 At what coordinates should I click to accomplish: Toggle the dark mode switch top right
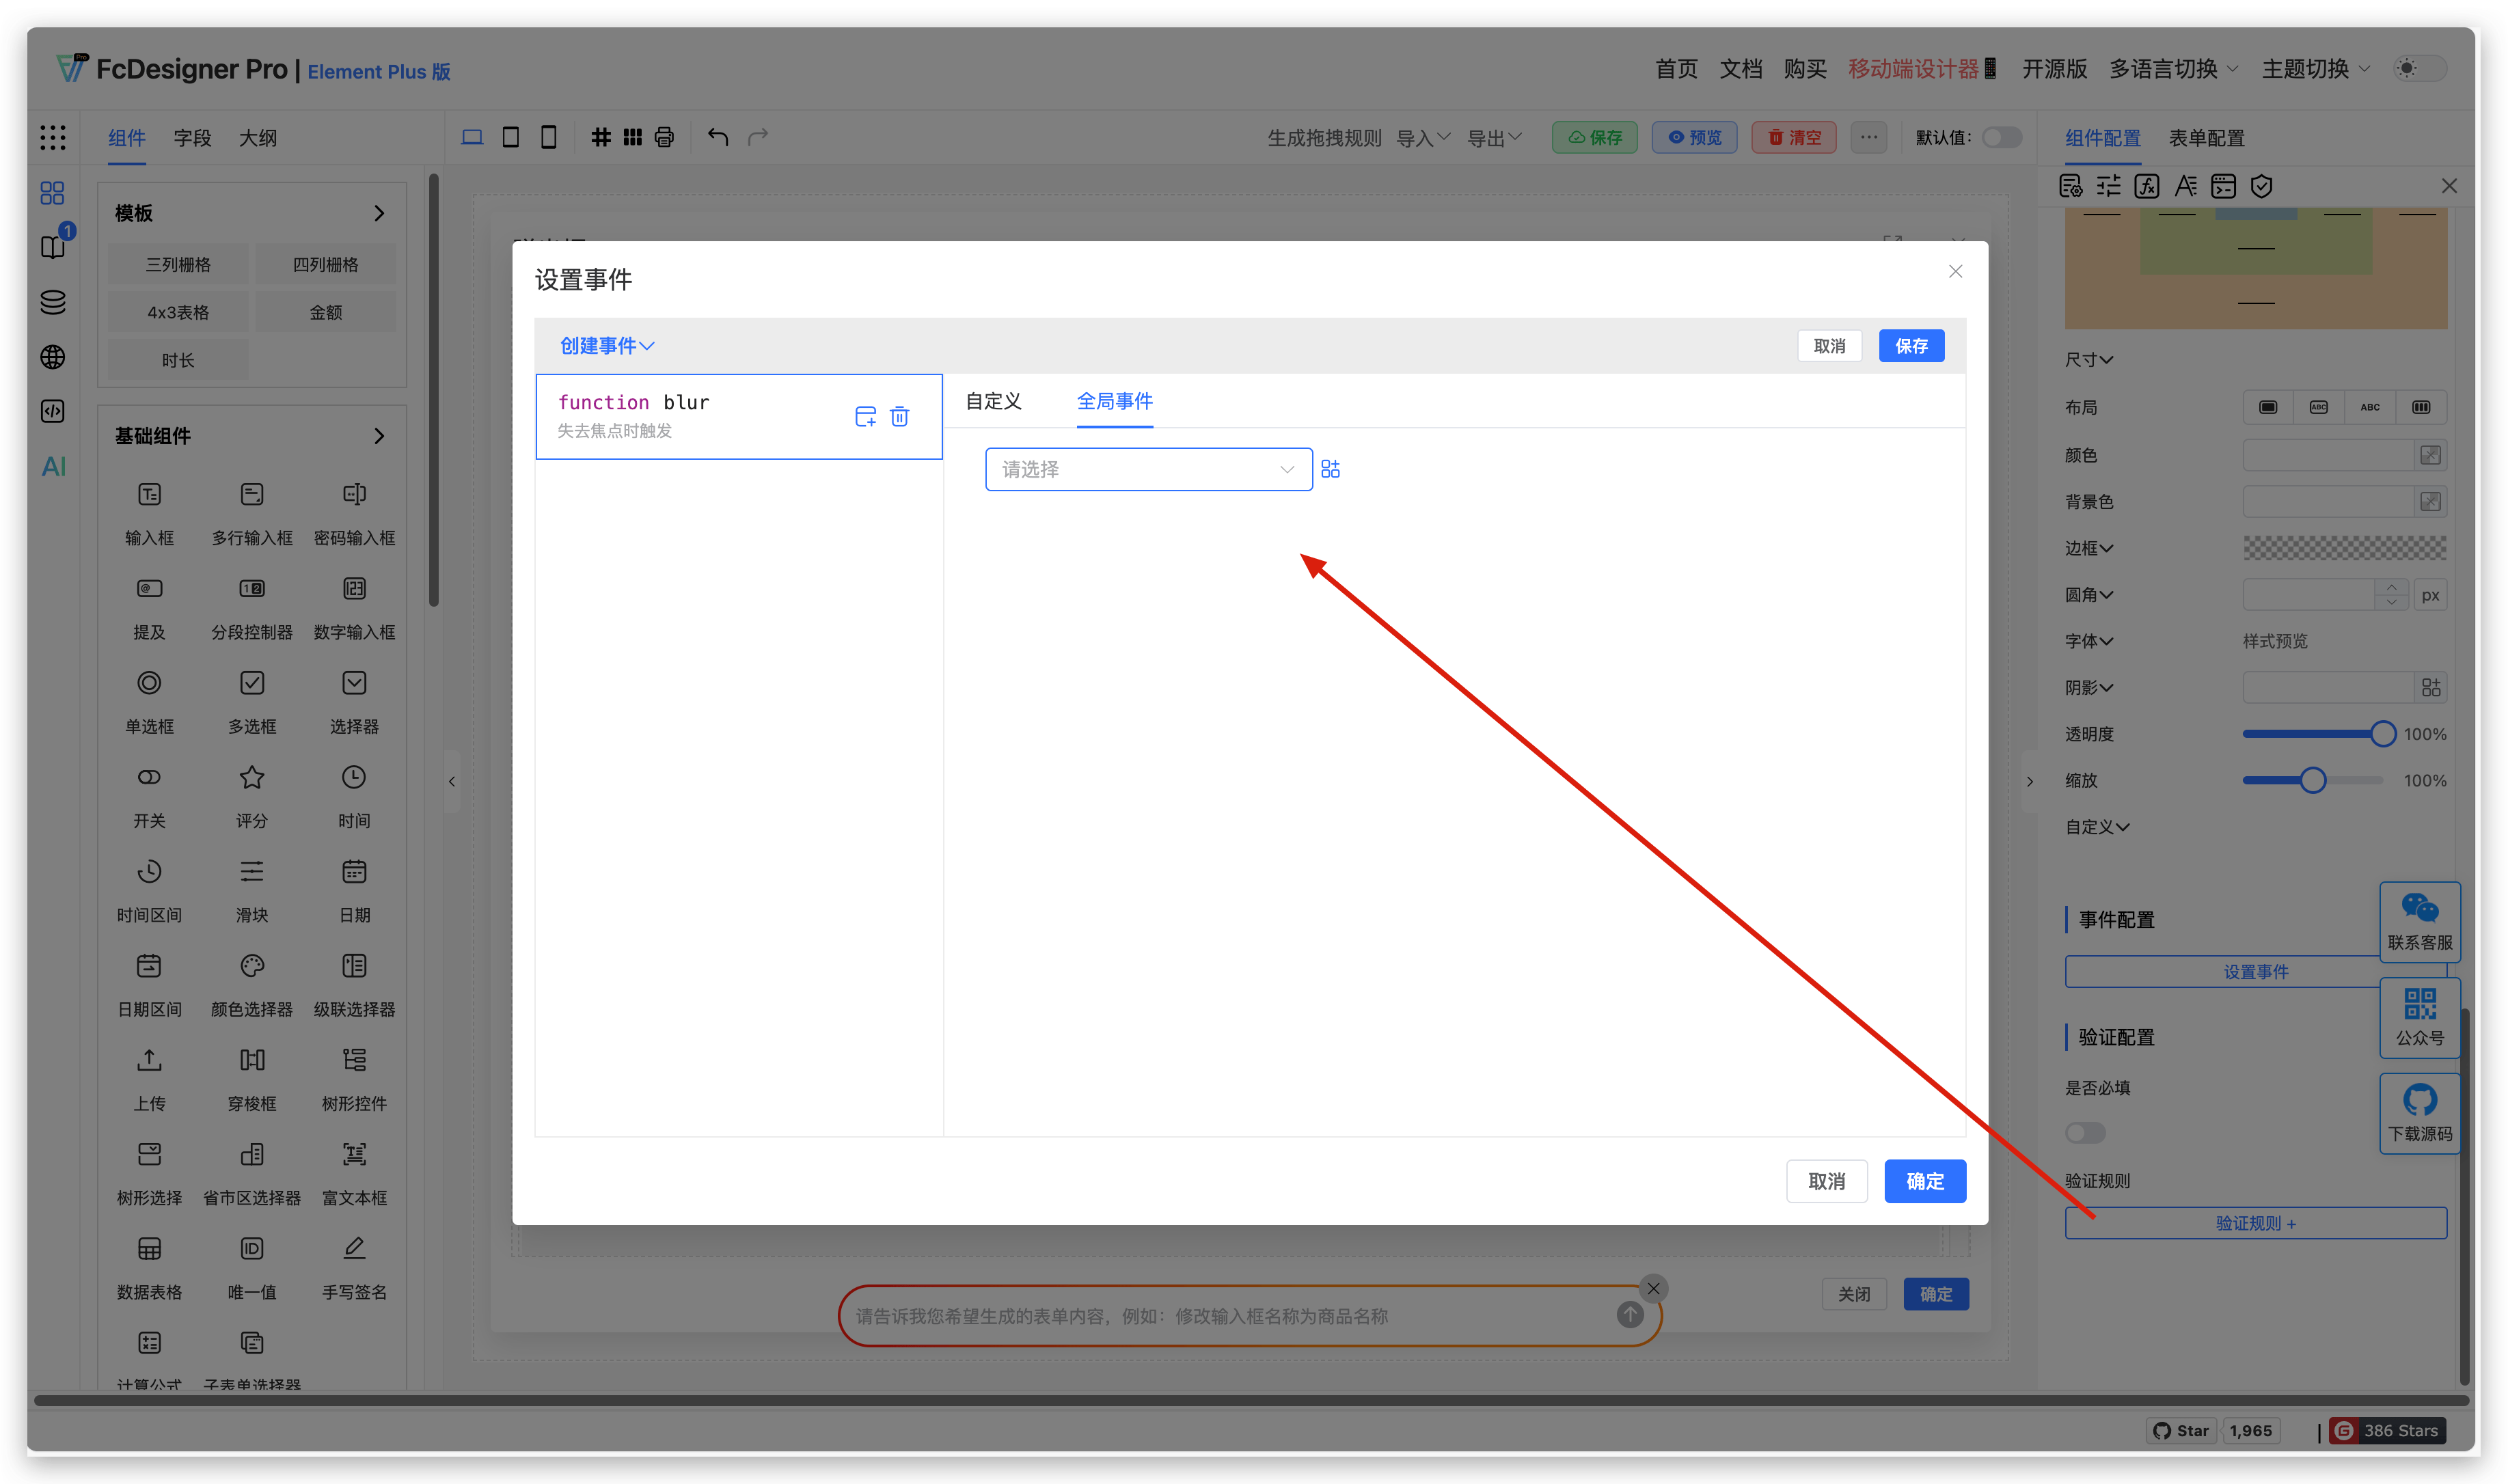coord(2419,68)
